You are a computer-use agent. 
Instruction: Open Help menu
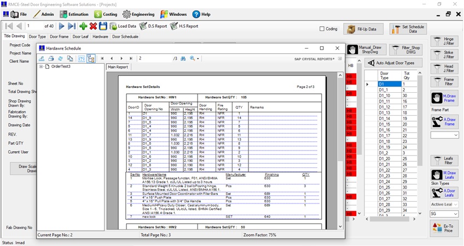(x=201, y=14)
